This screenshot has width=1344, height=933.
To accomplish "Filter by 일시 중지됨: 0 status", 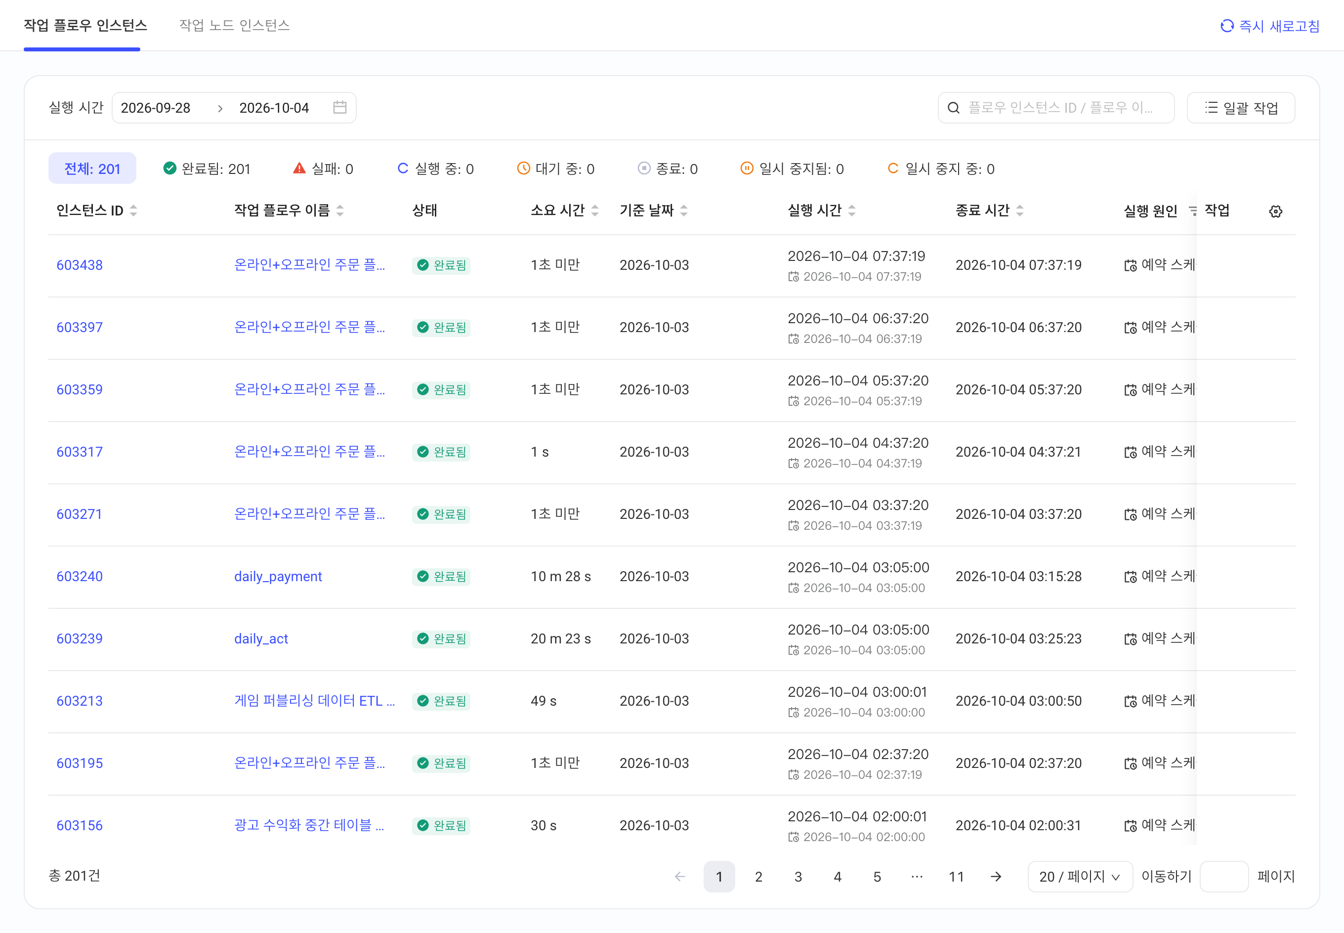I will 792,169.
